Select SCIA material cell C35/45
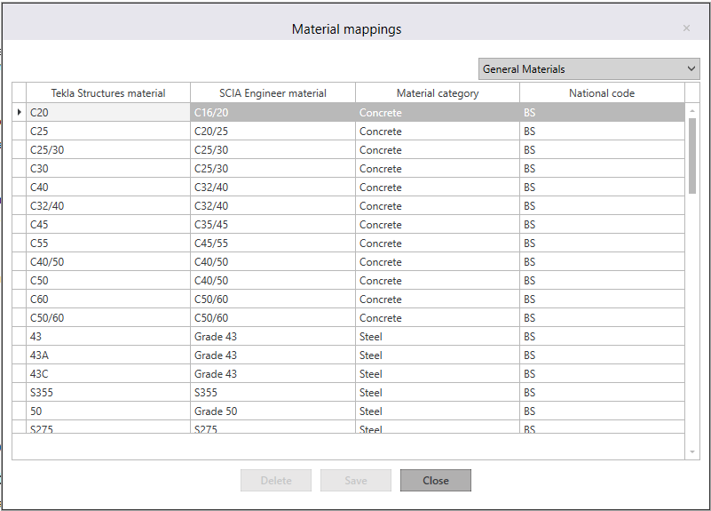Viewport: 711px width, 511px height. tap(273, 224)
